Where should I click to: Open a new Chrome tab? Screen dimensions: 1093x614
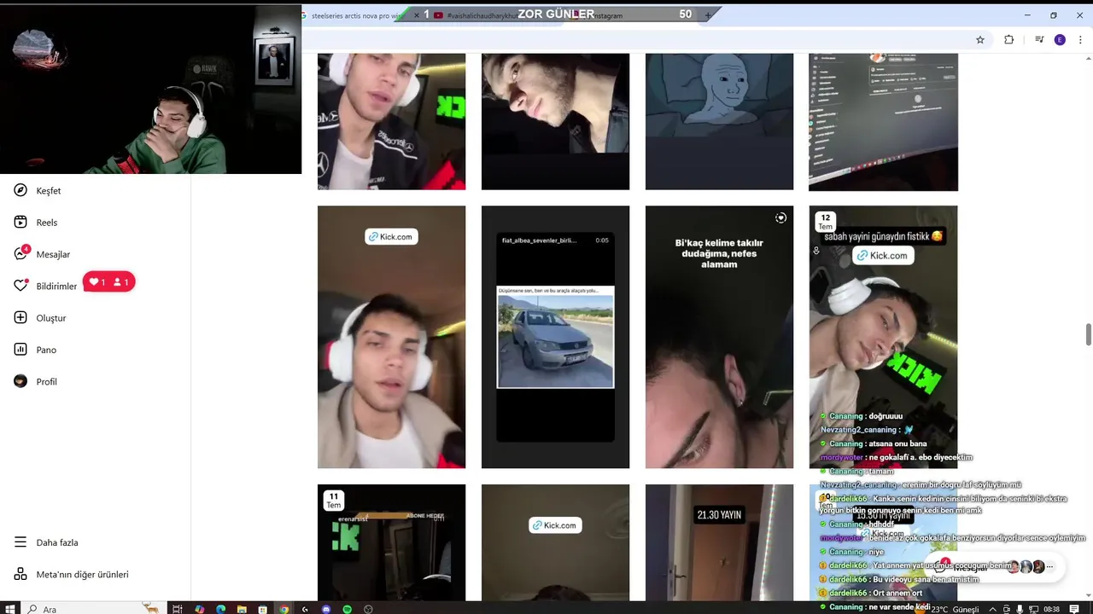tap(707, 15)
